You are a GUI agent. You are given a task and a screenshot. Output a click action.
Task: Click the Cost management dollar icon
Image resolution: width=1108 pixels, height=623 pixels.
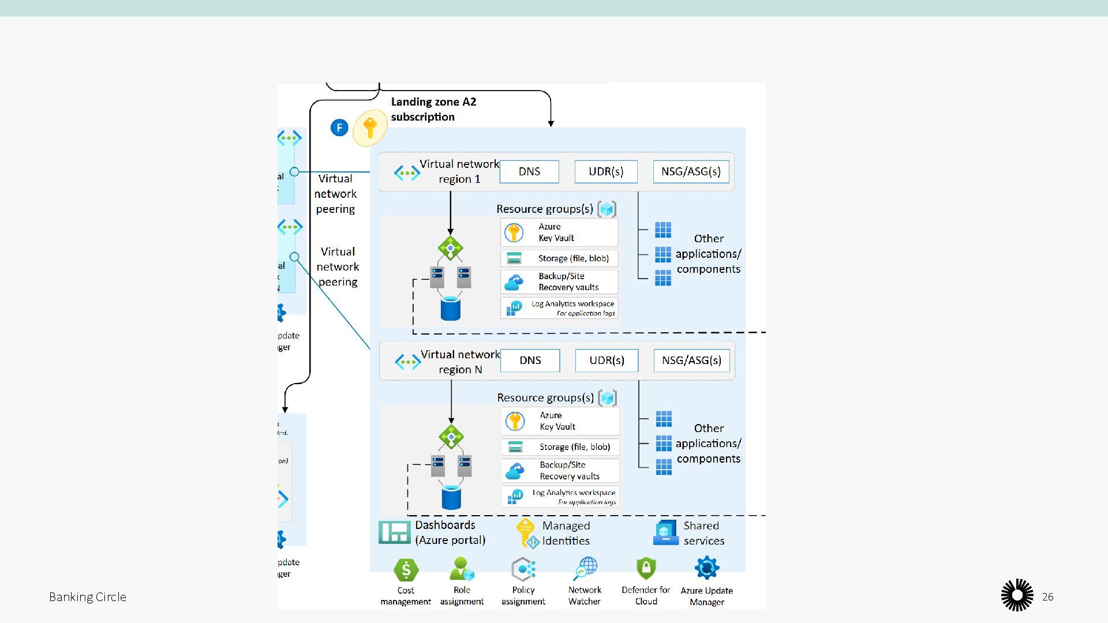(x=406, y=570)
